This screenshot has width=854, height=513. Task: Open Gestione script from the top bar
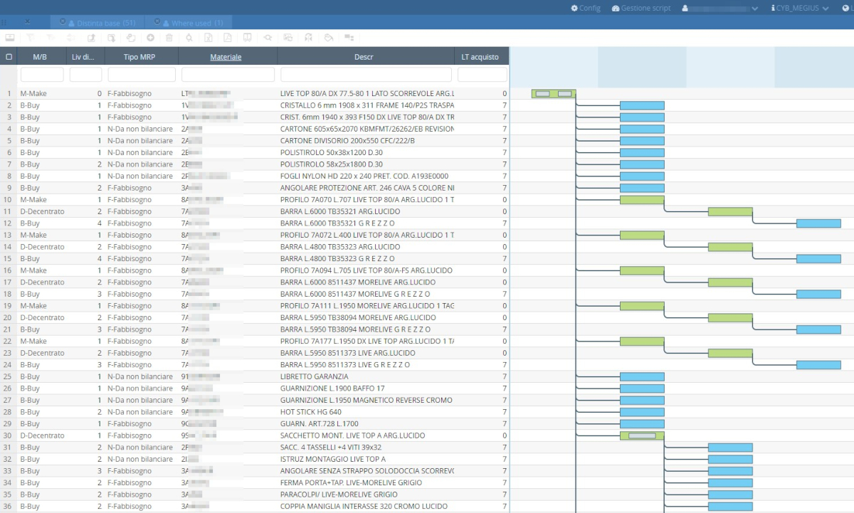(x=640, y=8)
